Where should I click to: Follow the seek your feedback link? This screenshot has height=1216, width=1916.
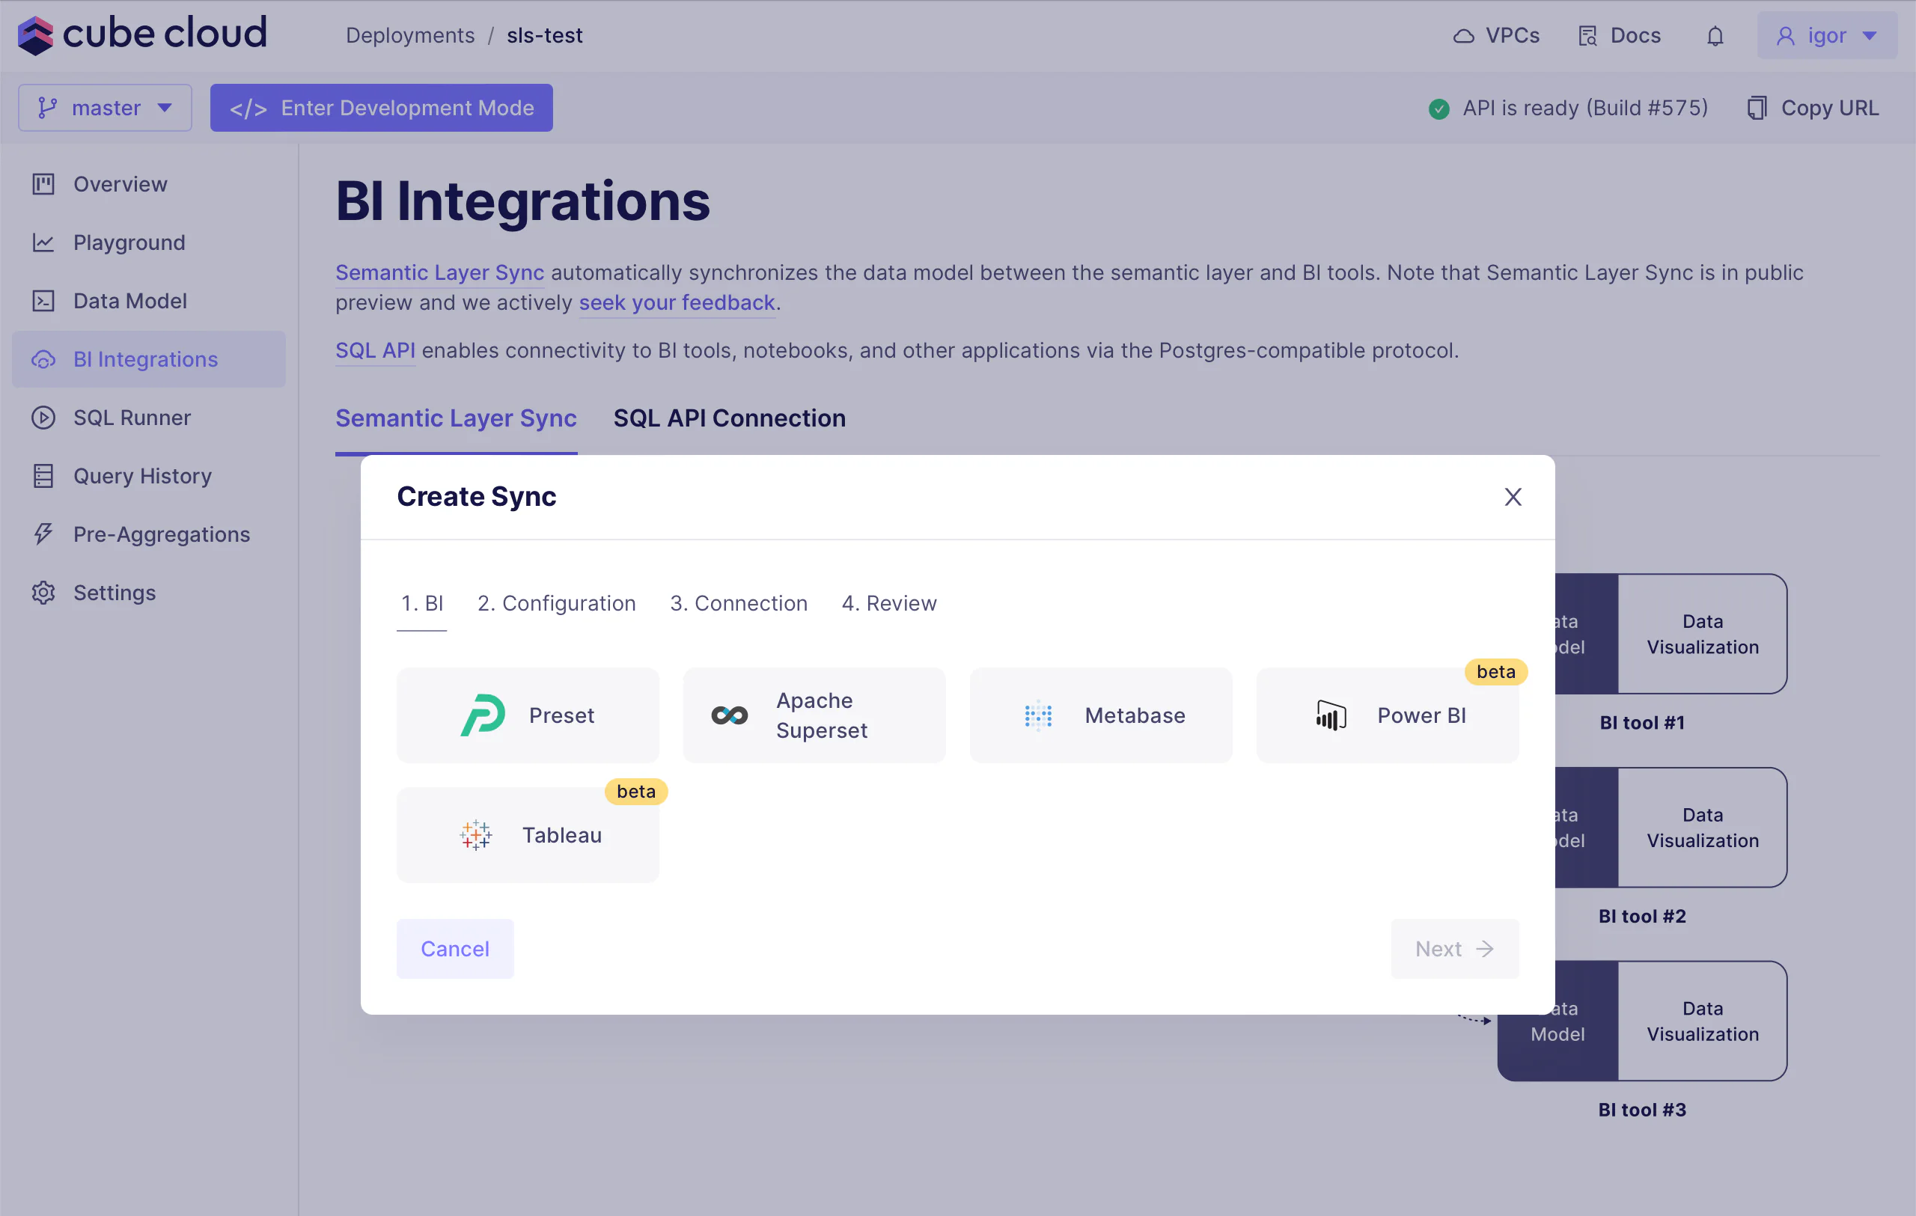click(677, 303)
